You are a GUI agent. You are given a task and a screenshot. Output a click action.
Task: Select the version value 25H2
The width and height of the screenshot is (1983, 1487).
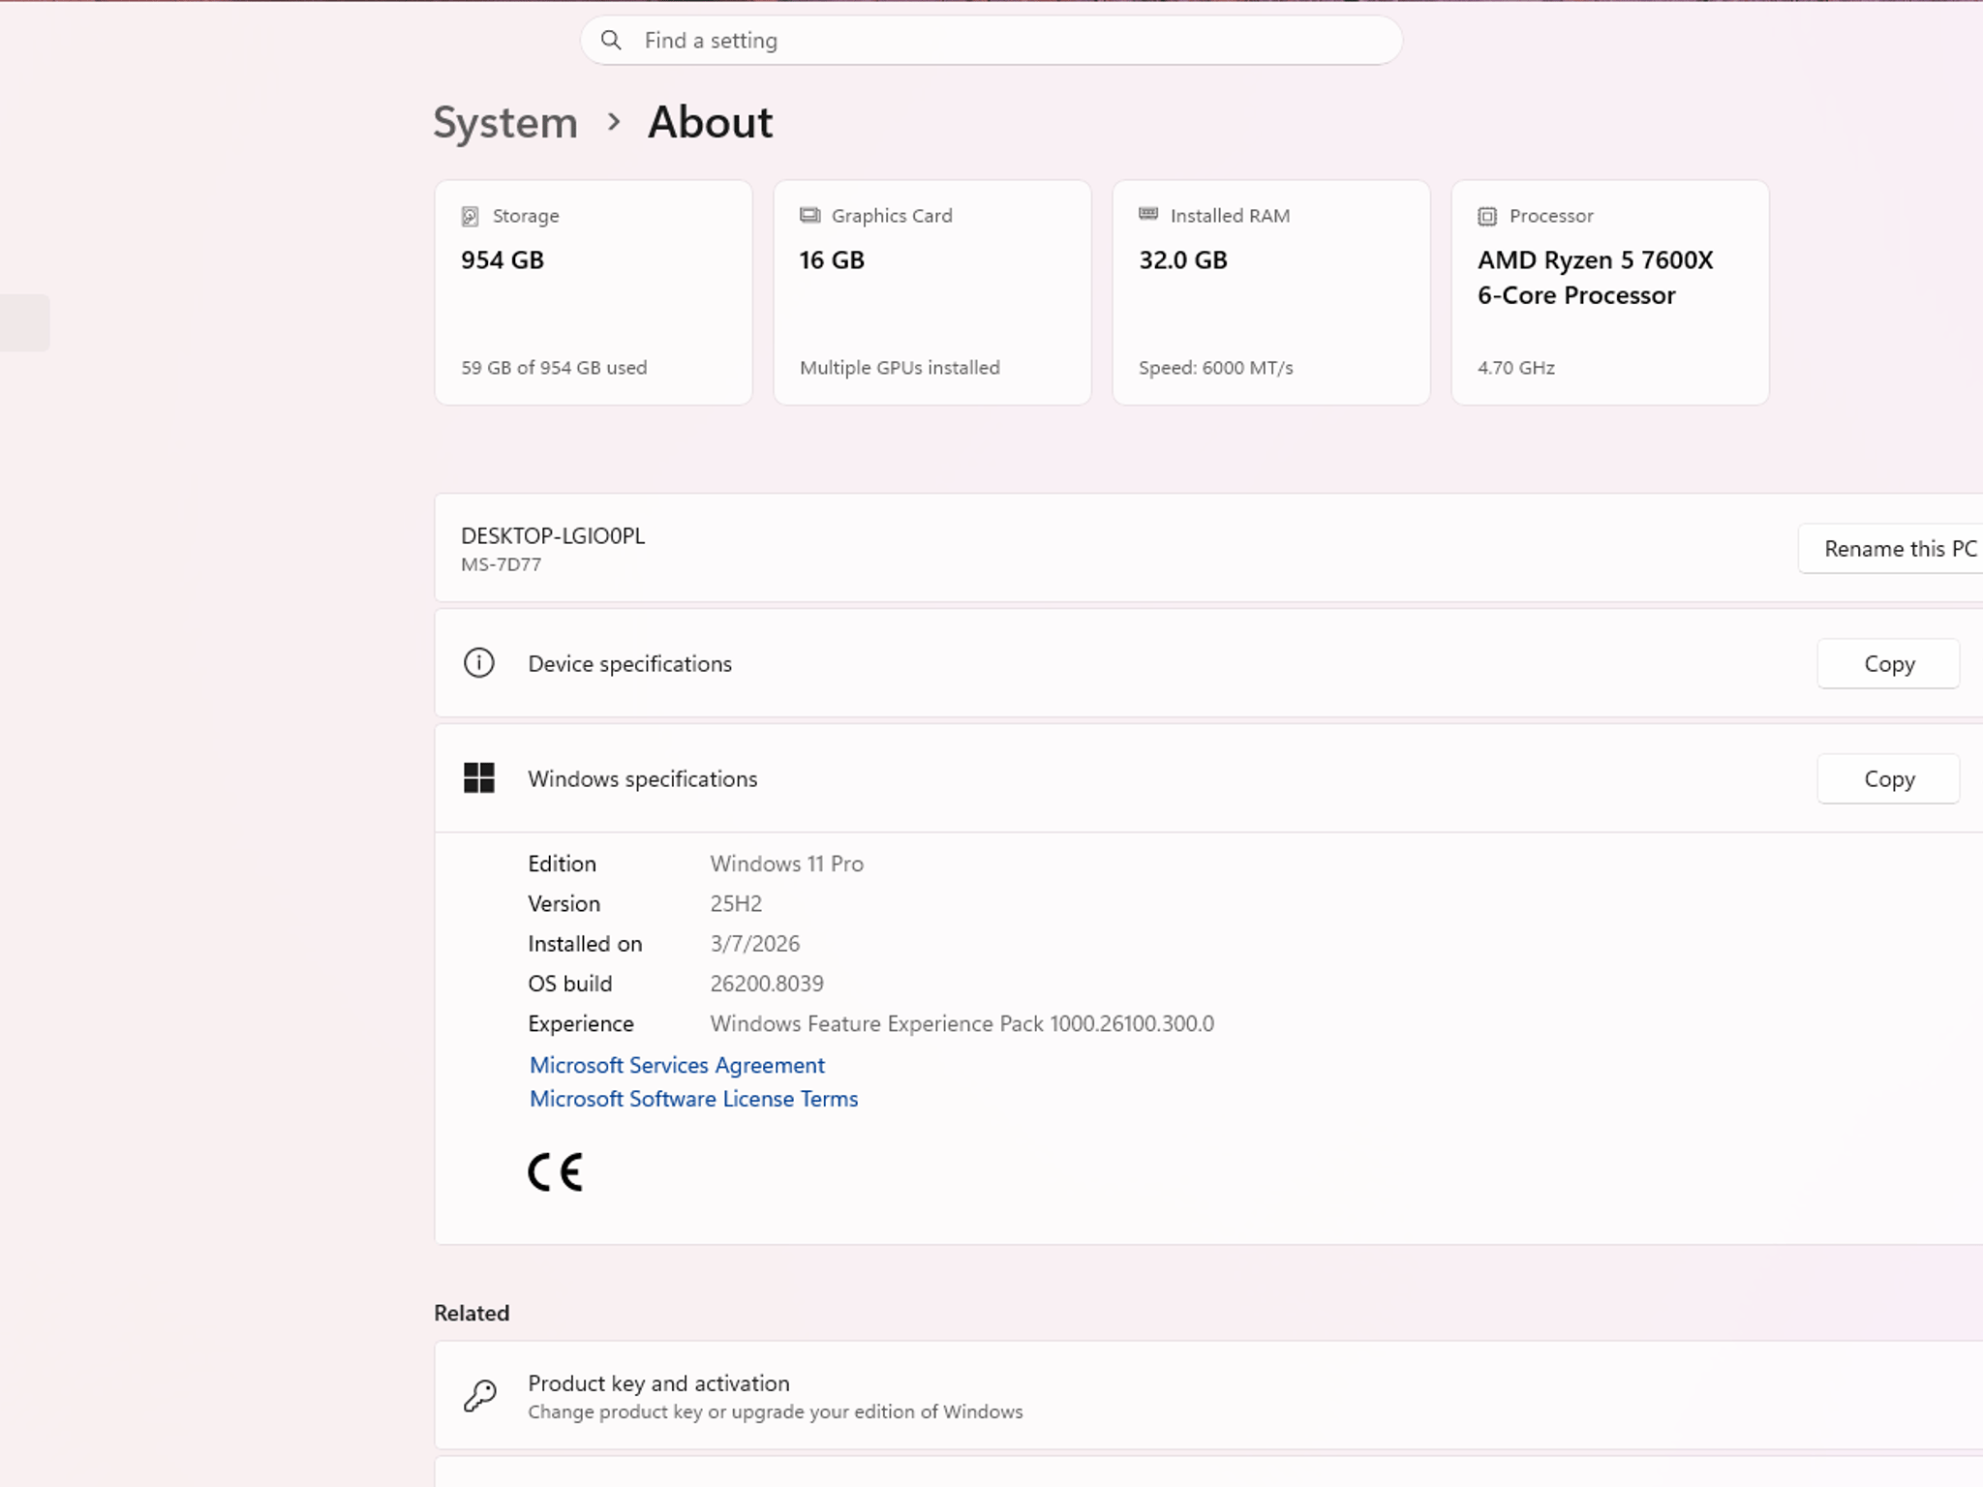[x=736, y=903]
